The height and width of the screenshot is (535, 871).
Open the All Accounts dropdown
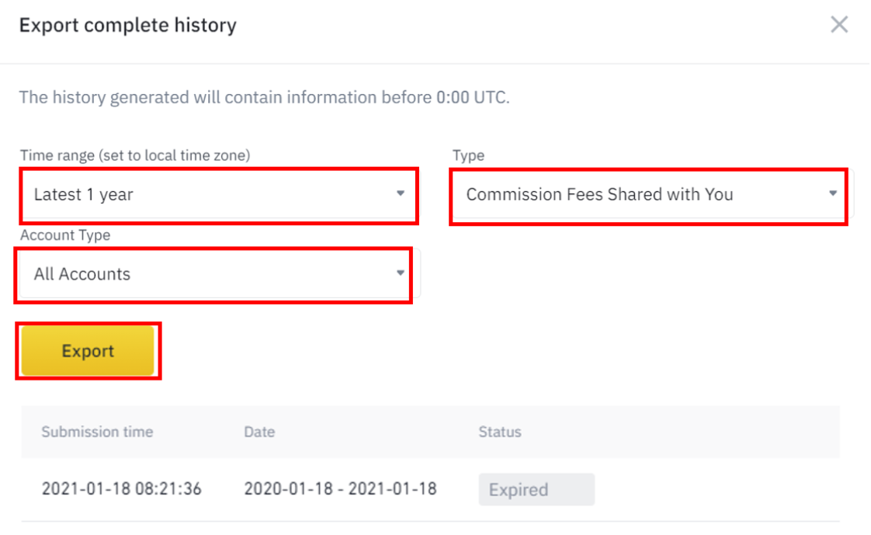(213, 274)
